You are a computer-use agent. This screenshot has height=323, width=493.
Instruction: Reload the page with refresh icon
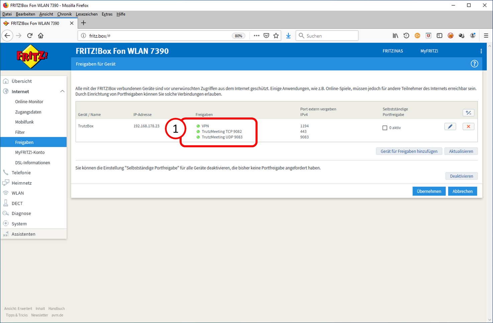[x=30, y=35]
